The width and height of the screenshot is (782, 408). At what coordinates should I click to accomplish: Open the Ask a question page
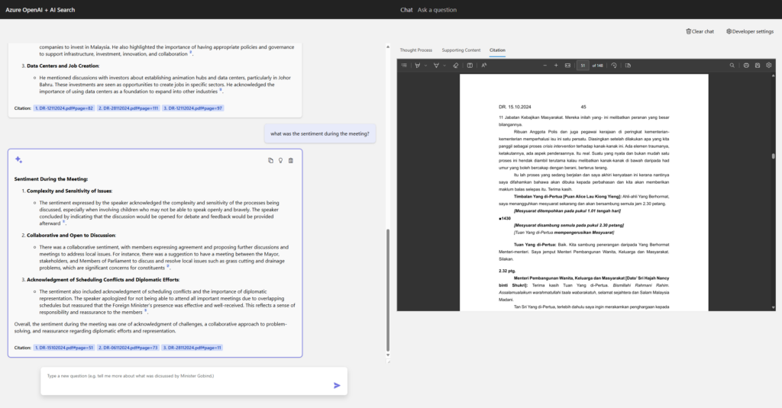437,10
